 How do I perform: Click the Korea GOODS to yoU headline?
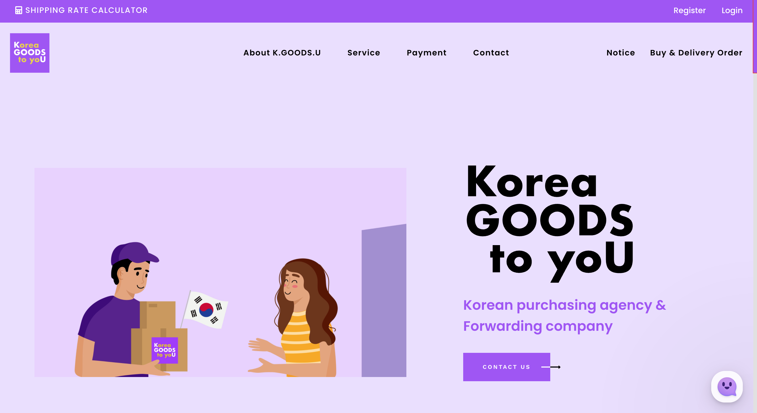(x=549, y=223)
